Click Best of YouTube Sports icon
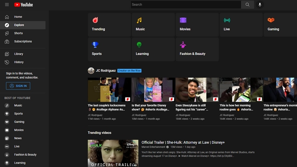 click(7, 114)
